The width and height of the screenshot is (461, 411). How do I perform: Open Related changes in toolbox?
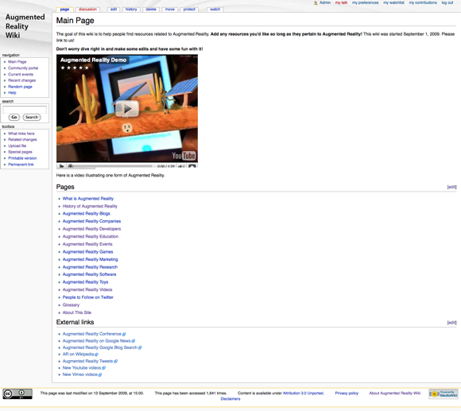tap(22, 140)
